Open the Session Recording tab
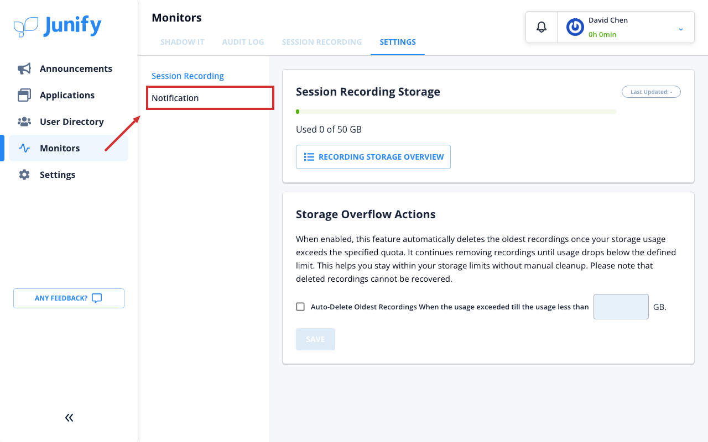The width and height of the screenshot is (708, 442). [322, 42]
